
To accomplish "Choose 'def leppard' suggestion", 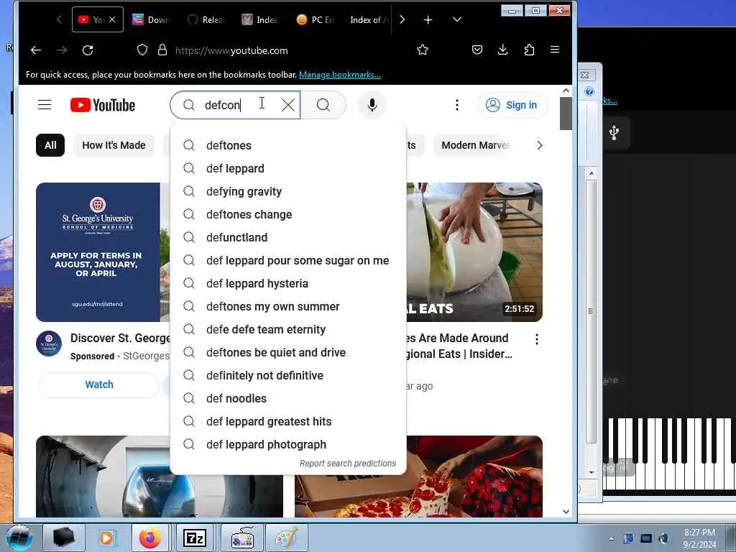I will click(x=288, y=168).
